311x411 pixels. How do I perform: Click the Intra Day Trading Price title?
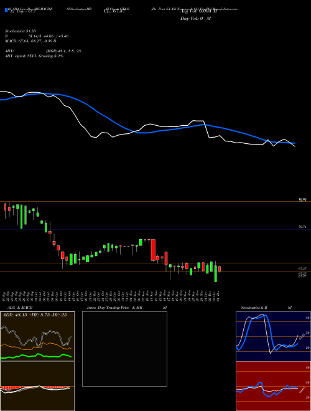pyautogui.click(x=127, y=308)
